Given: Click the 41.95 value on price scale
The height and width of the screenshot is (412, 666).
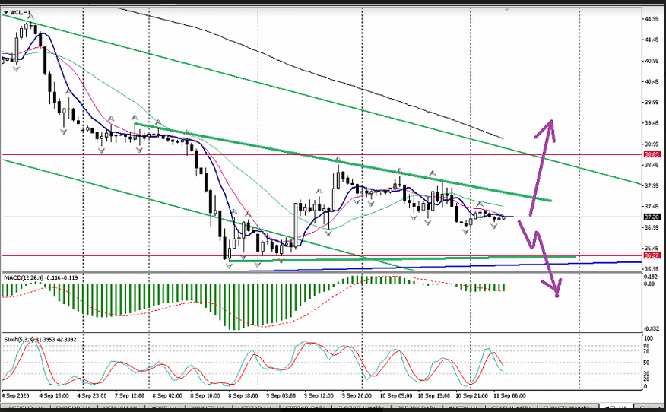Looking at the screenshot, I should coord(652,19).
